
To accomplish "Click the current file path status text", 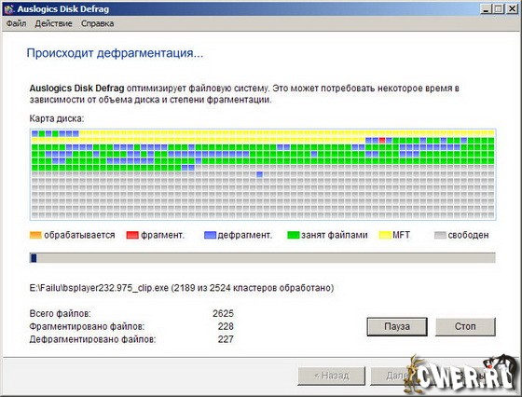I will click(182, 288).
